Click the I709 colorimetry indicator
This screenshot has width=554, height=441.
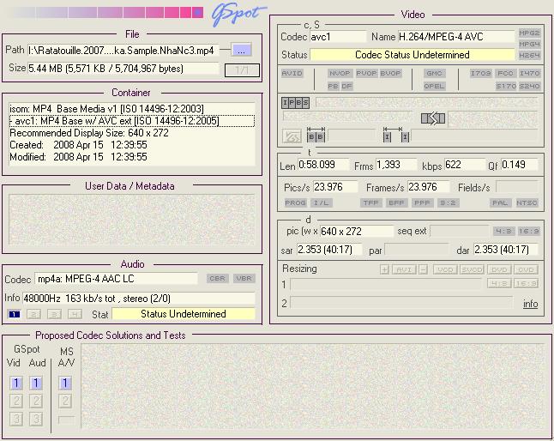(x=481, y=73)
